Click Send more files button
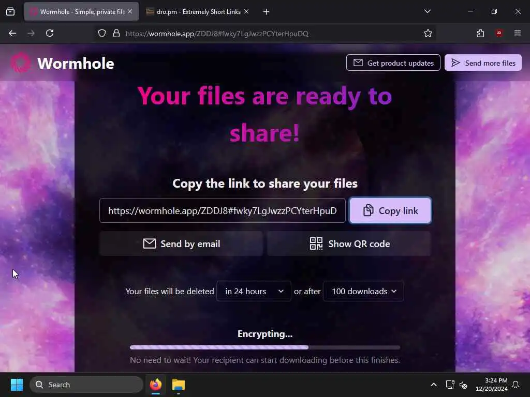Image resolution: width=530 pixels, height=397 pixels. pos(483,63)
